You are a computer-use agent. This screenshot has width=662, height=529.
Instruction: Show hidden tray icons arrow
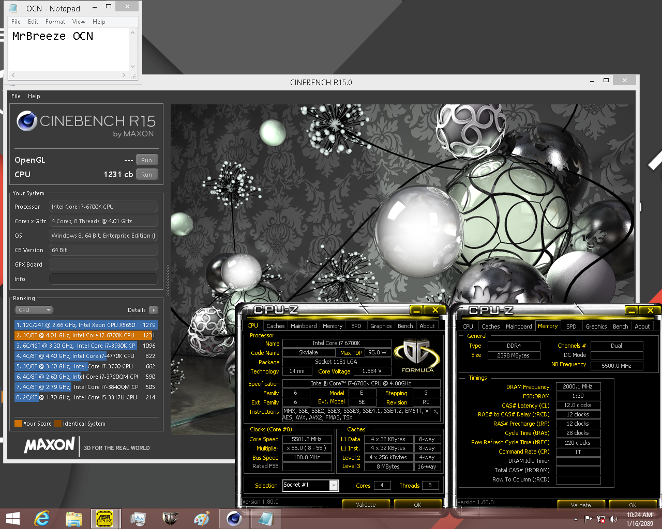click(576, 519)
